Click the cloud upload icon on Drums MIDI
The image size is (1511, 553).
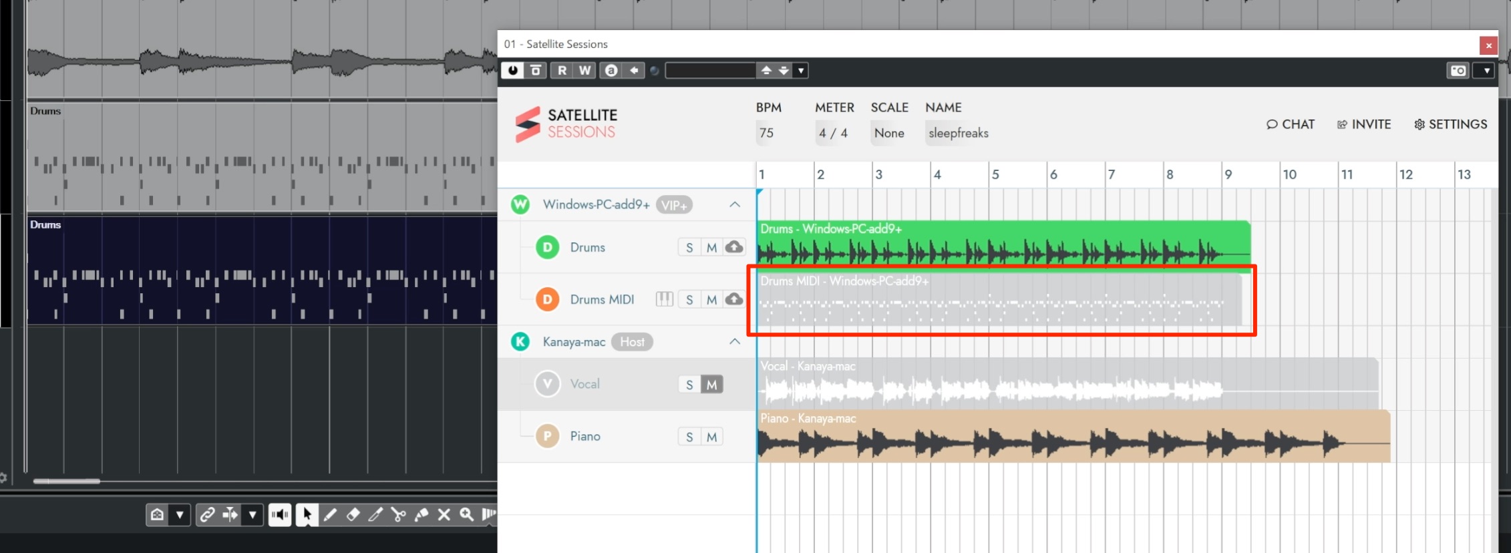(x=734, y=299)
